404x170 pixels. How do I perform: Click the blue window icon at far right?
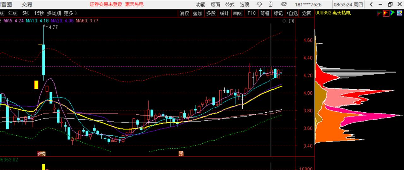coord(400,13)
